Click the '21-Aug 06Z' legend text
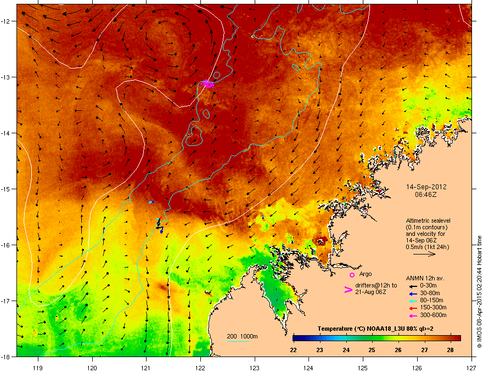 [x=370, y=292]
